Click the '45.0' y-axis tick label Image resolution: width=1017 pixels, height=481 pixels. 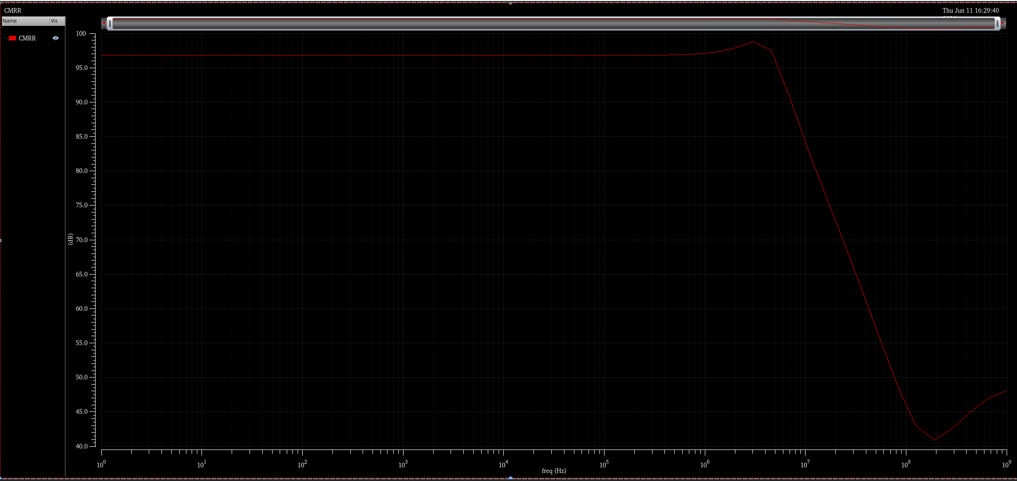82,412
